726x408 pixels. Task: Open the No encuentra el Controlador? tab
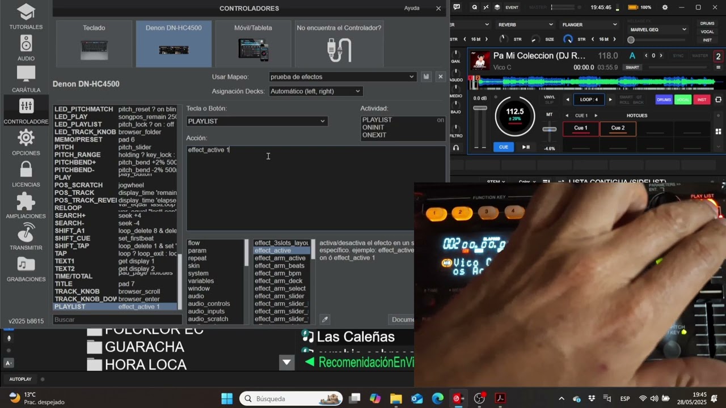pos(339,44)
